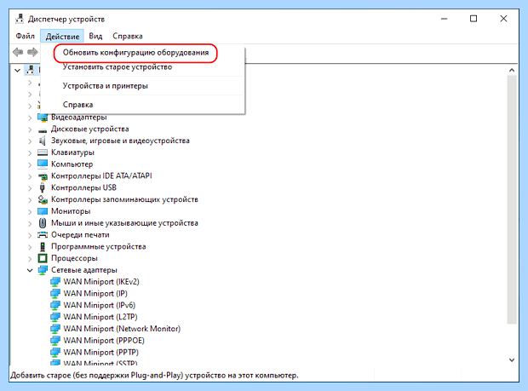Collapse the root computer tree node

tap(18, 71)
